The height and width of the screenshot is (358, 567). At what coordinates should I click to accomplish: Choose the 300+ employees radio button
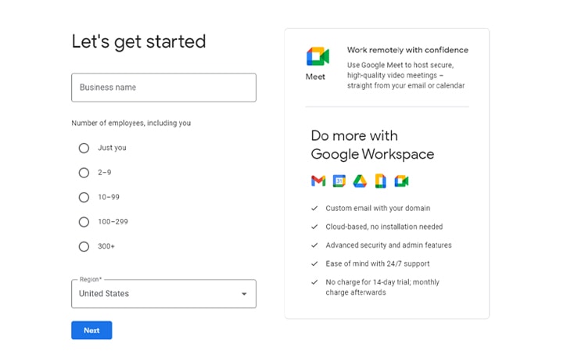[84, 246]
